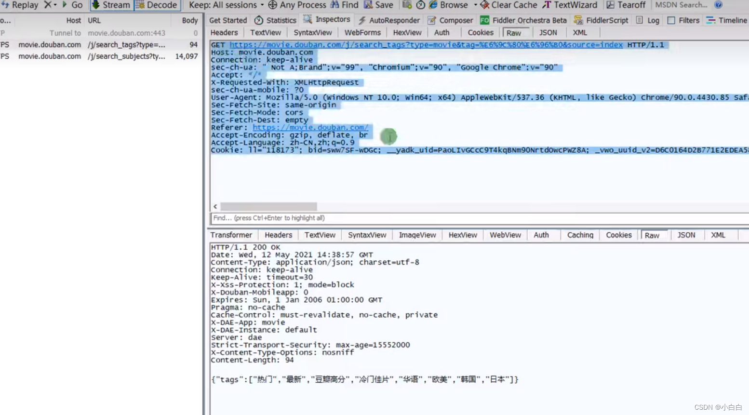Open Keep: All sessions dropdown
The height and width of the screenshot is (415, 749).
pyautogui.click(x=226, y=5)
